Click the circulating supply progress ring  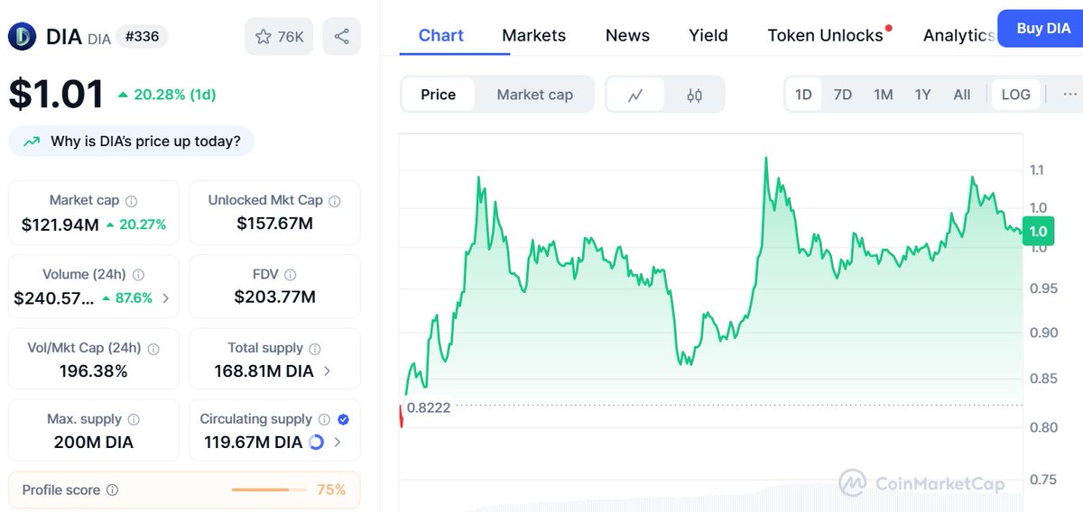[316, 443]
